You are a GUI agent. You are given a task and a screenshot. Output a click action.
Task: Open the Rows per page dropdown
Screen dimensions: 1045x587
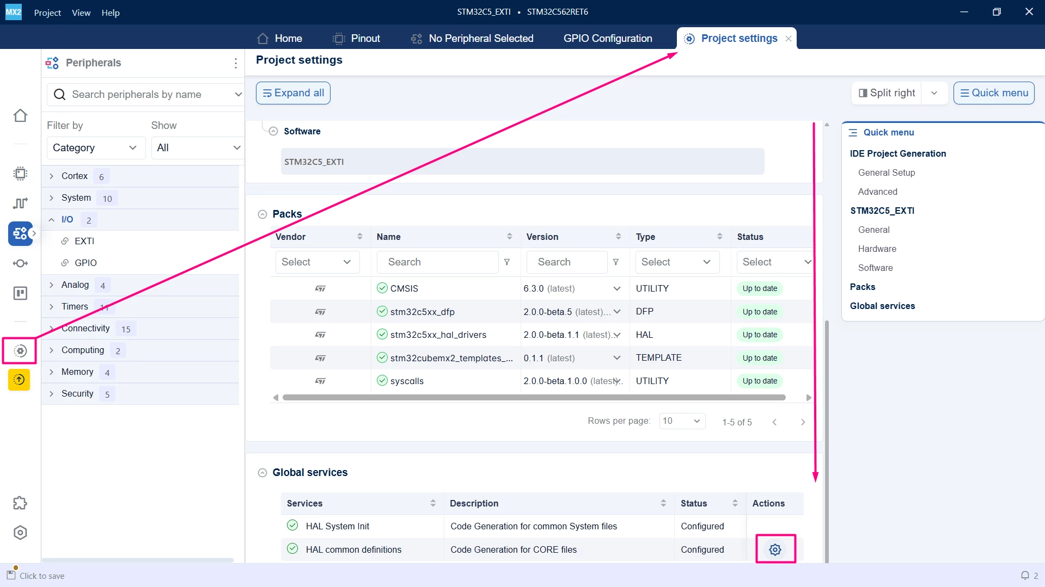click(x=682, y=421)
